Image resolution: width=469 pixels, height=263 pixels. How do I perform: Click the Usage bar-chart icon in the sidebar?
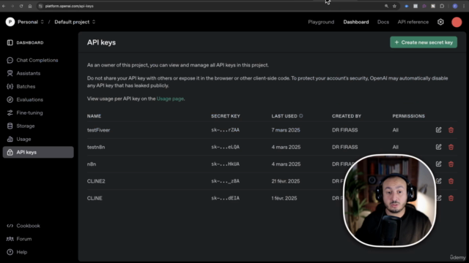[10, 139]
